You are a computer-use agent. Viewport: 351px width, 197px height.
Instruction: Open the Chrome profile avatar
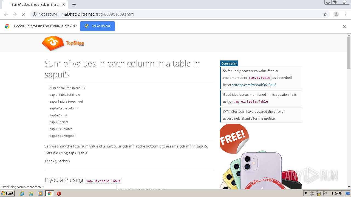pyautogui.click(x=336, y=14)
